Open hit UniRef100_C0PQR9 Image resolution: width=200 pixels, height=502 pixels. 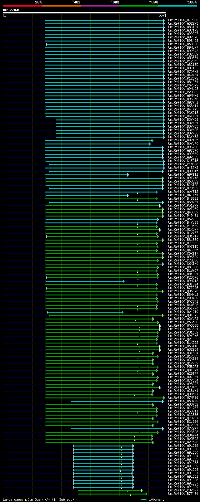point(183,85)
